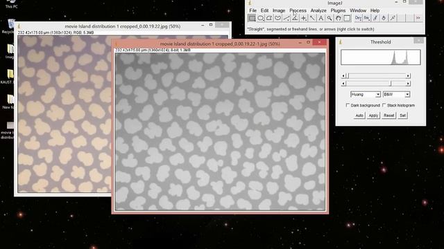
Task: Select the Freehand selection tool
Action: pos(277,19)
